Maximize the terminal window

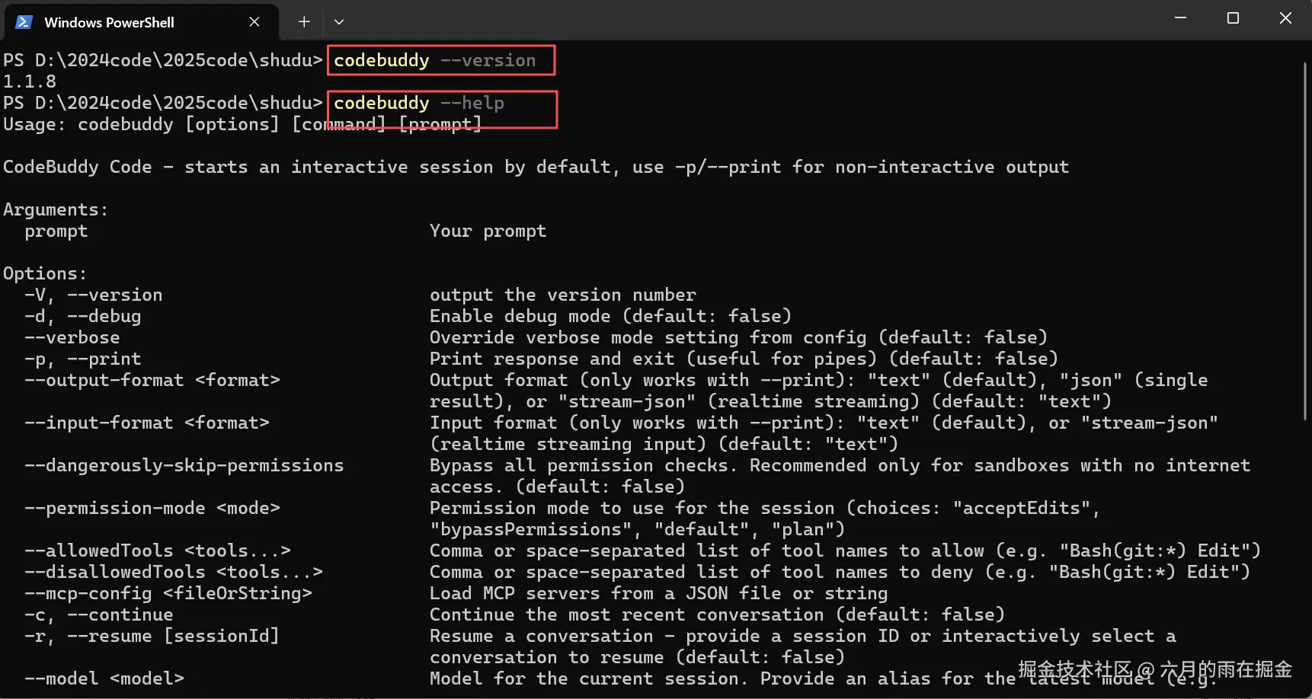[x=1233, y=18]
